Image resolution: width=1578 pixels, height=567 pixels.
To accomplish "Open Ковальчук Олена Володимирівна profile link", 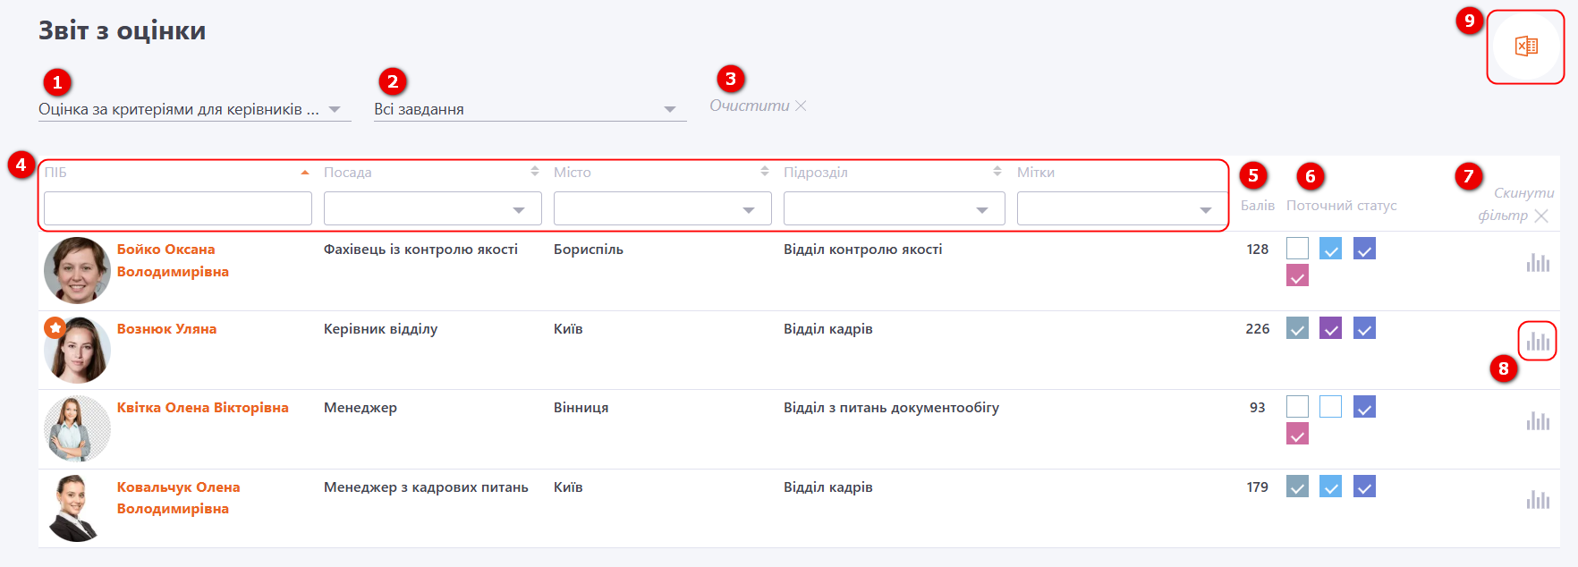I will coord(178,498).
